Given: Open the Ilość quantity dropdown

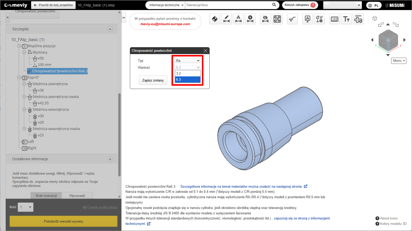Looking at the screenshot, I should [25, 207].
